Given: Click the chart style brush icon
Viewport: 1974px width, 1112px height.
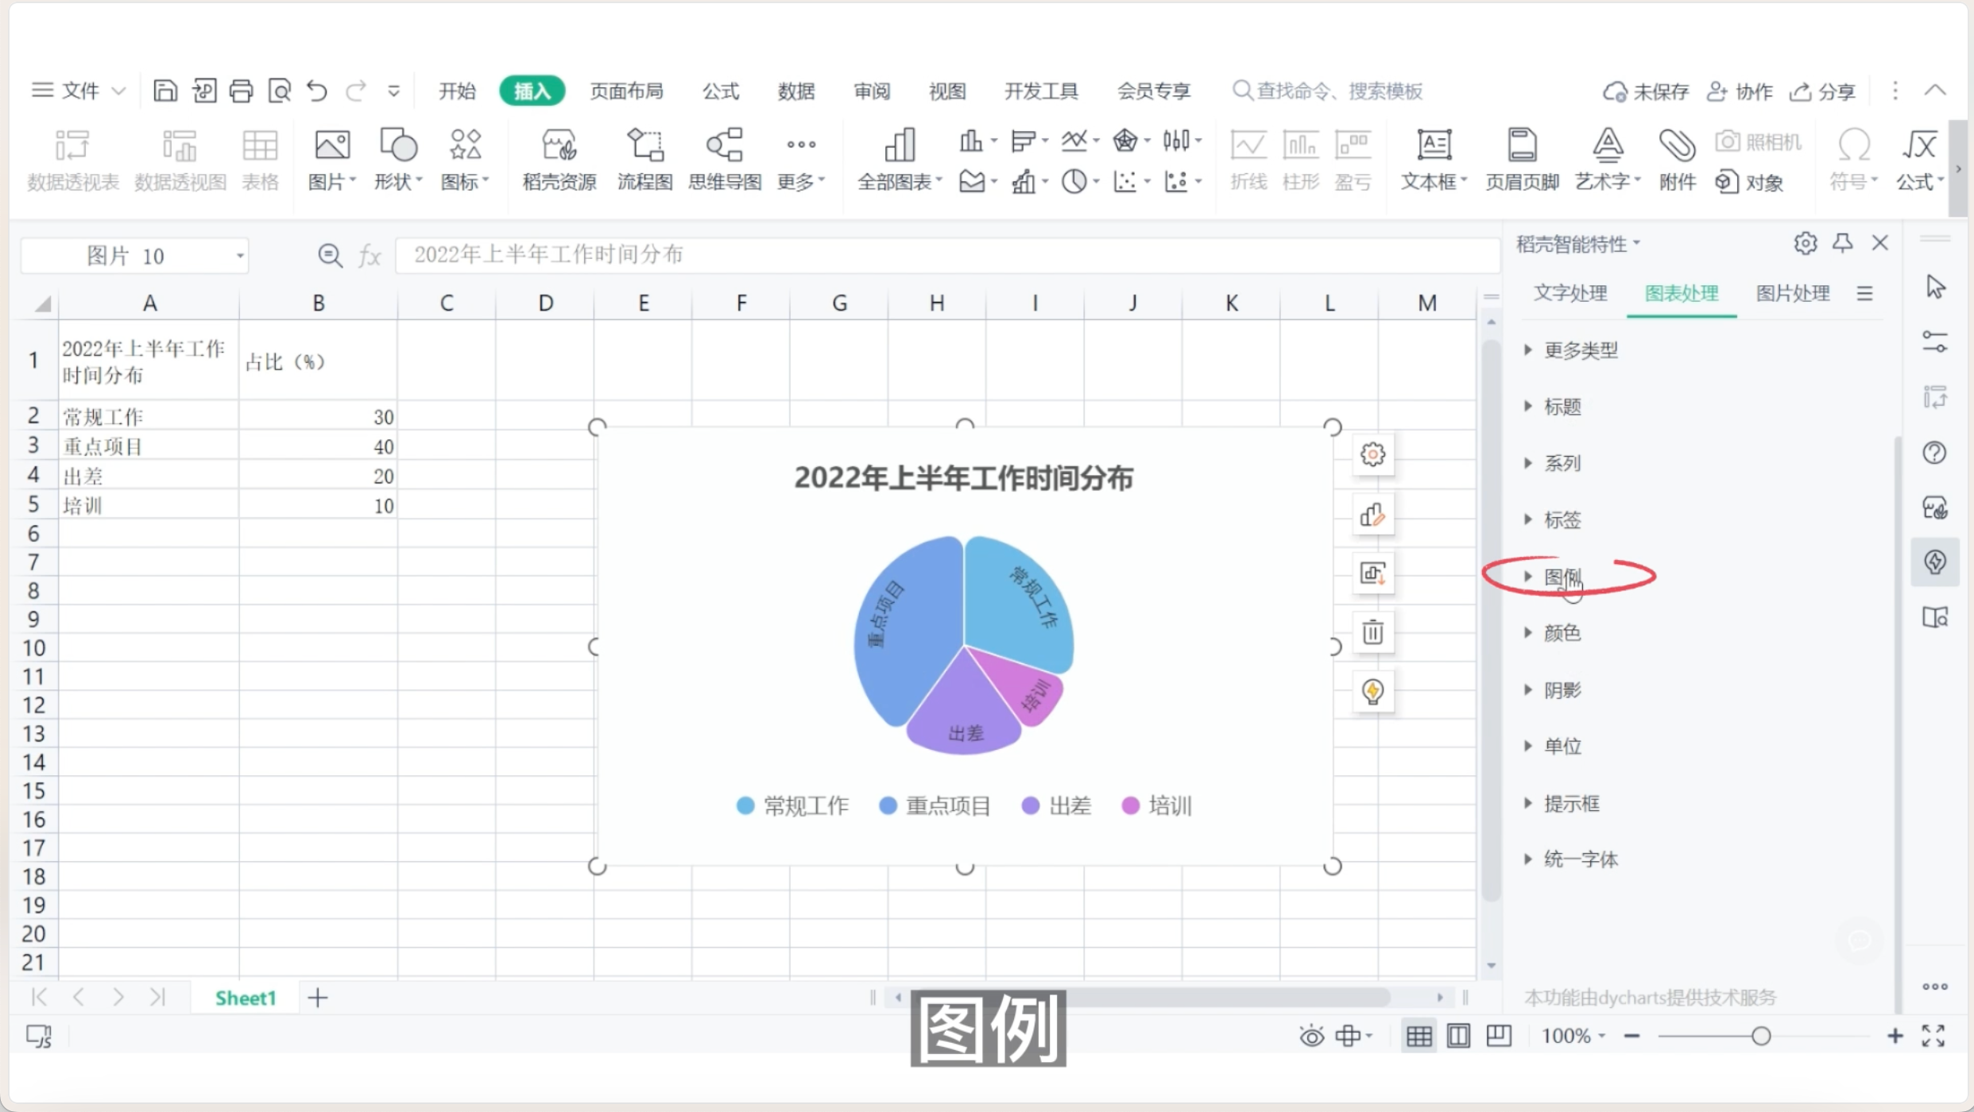Looking at the screenshot, I should (x=1373, y=515).
